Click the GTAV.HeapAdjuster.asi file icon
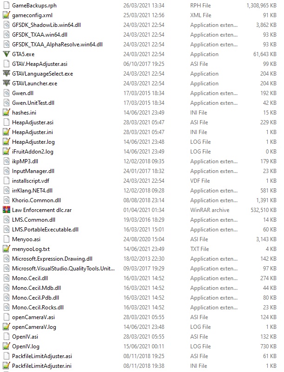 pos(6,64)
